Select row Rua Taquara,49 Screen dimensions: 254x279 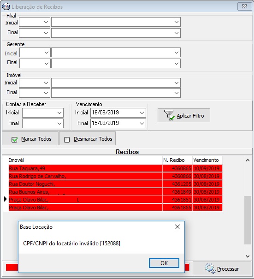(115, 168)
